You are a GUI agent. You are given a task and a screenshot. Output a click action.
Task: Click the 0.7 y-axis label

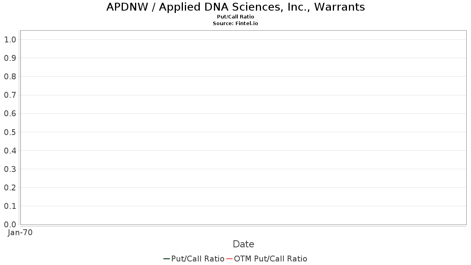[x=10, y=95]
